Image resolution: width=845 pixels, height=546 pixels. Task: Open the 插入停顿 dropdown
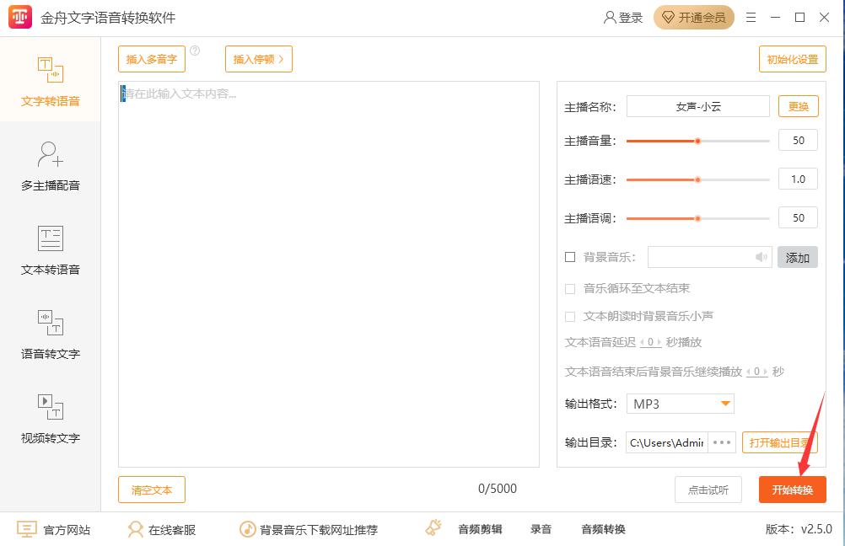pyautogui.click(x=258, y=59)
